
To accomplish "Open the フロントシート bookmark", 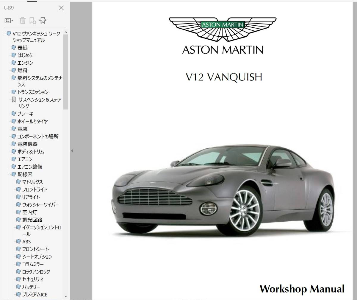I will click(35, 249).
